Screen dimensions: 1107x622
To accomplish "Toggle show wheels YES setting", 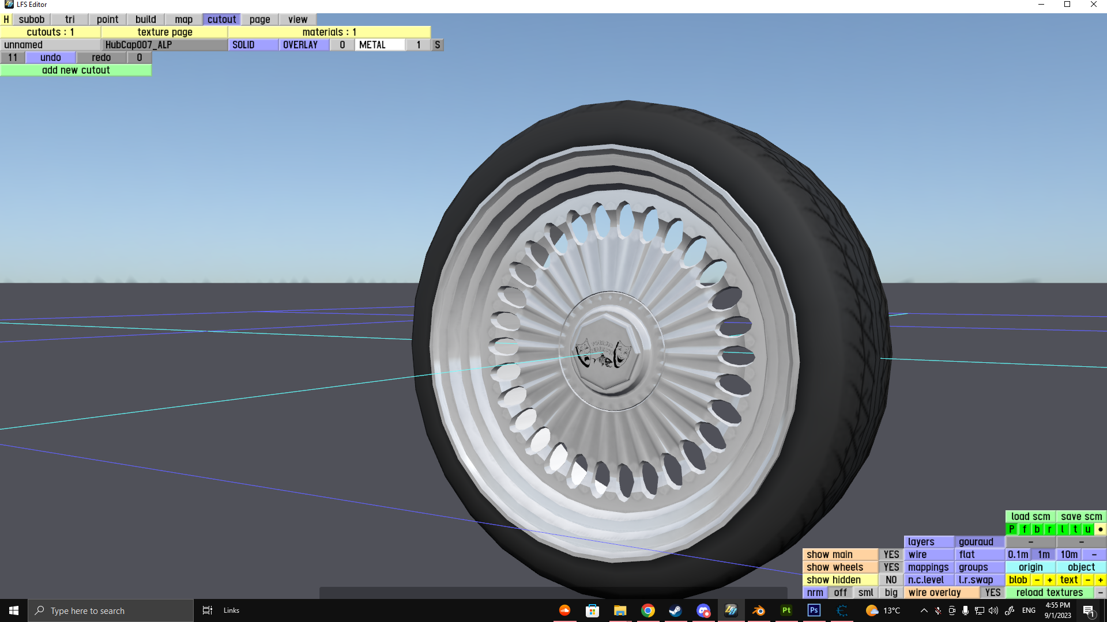I will [891, 567].
